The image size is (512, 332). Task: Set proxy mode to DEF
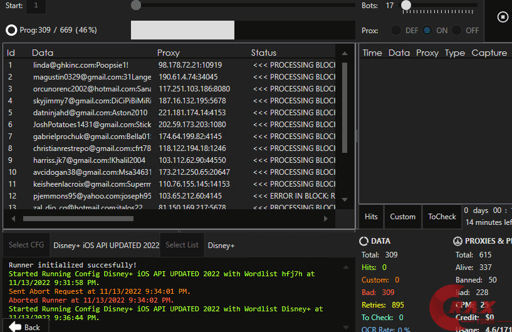pos(397,30)
